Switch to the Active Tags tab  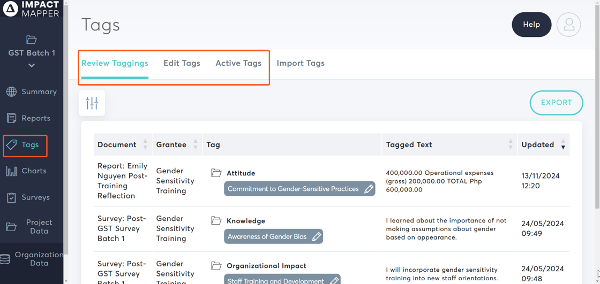[238, 63]
